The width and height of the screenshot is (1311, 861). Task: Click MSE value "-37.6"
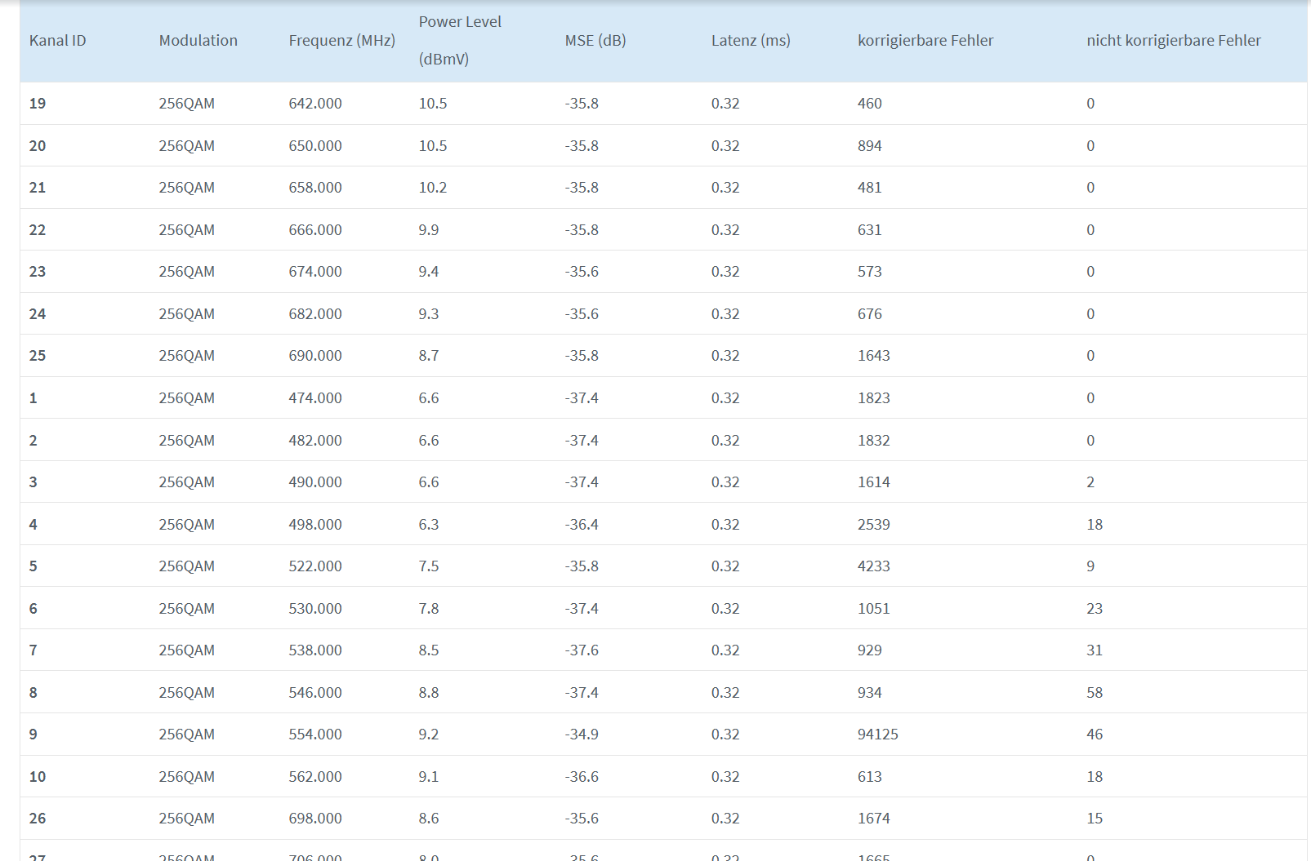coord(582,650)
